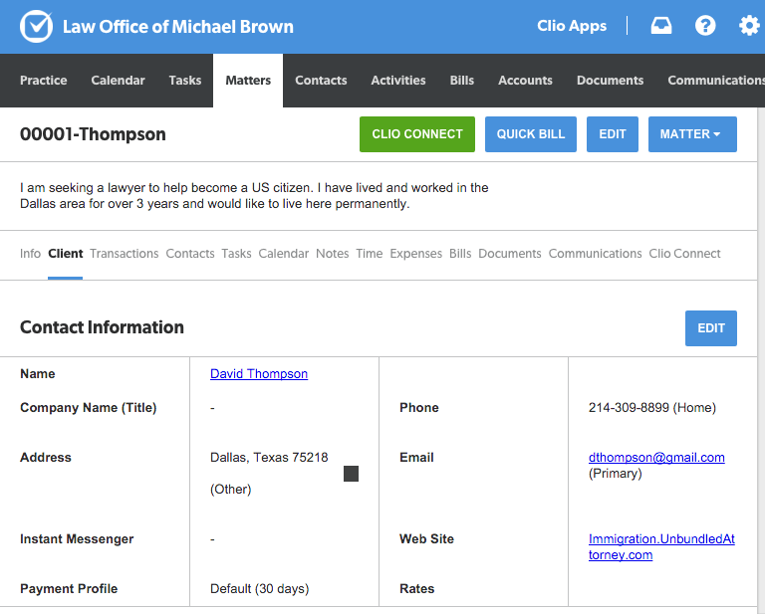
Task: Click the matter description paragraph
Action: click(x=254, y=195)
